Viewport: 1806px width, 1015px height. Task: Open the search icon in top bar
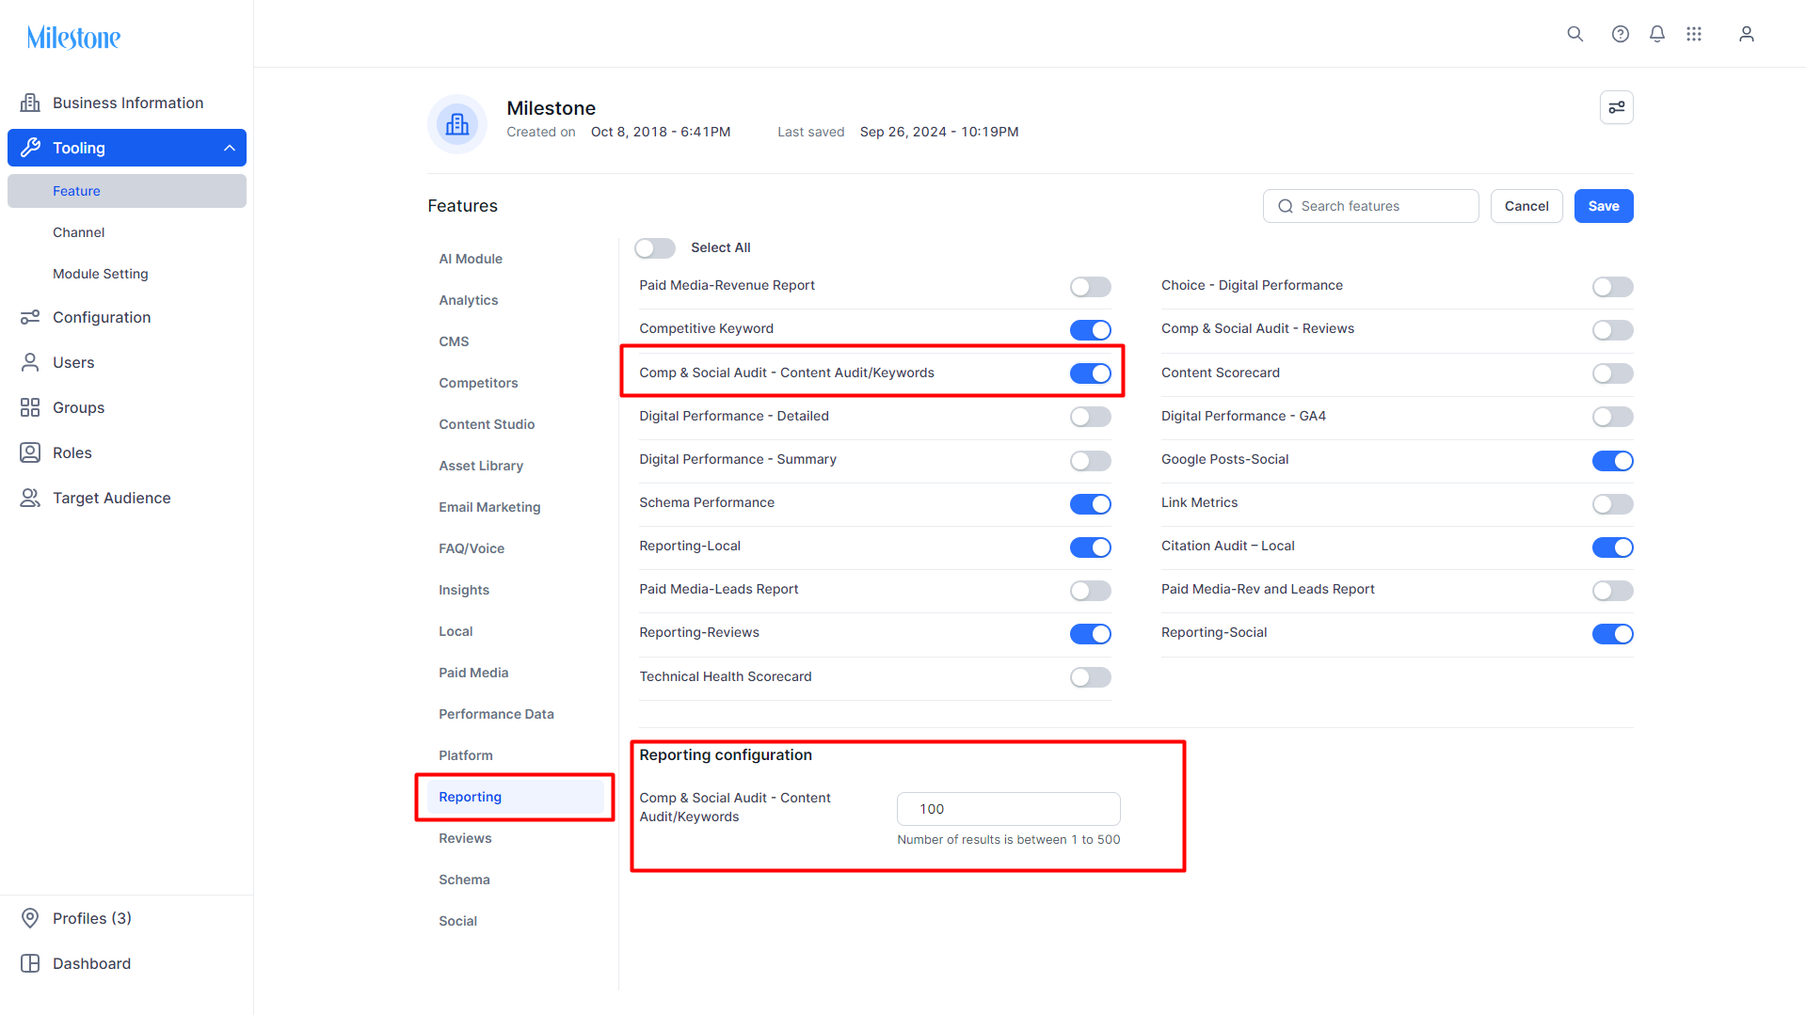(1574, 34)
